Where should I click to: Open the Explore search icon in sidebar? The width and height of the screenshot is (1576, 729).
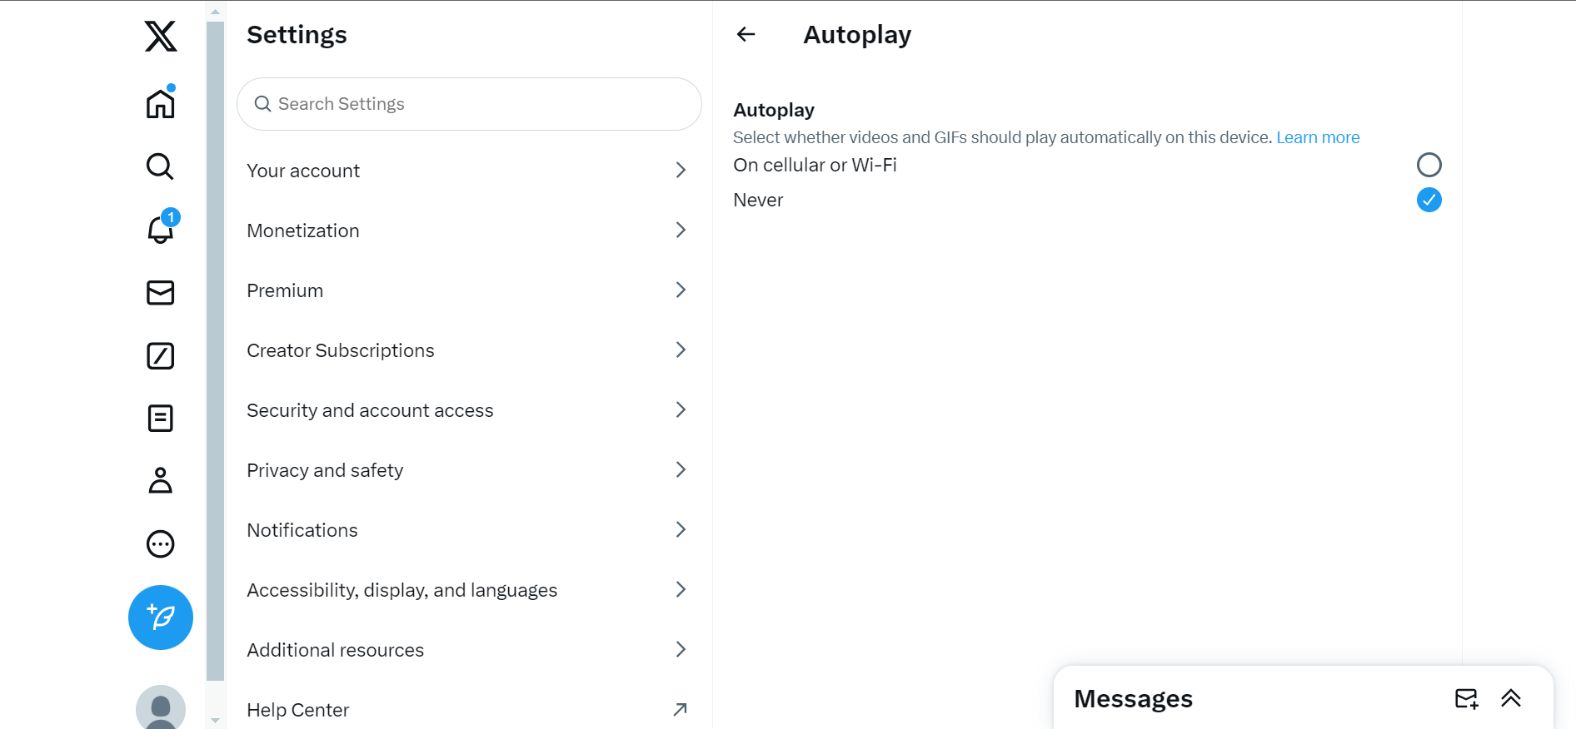[x=160, y=166]
